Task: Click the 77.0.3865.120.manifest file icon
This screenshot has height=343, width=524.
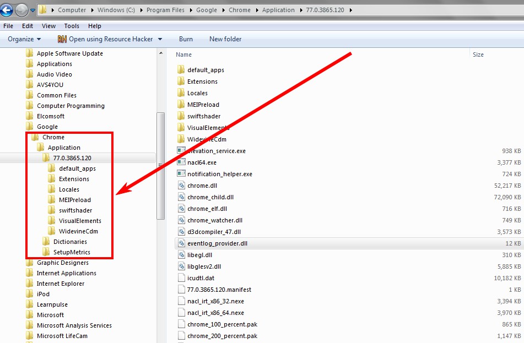Action: (181, 289)
